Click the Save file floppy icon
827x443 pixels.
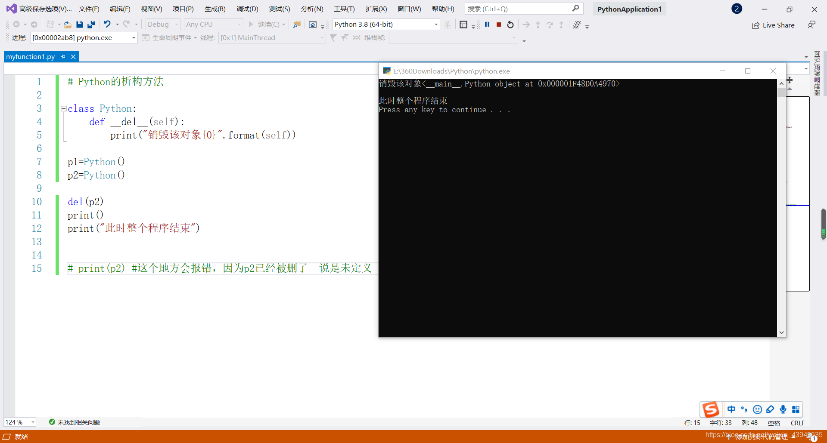[79, 25]
